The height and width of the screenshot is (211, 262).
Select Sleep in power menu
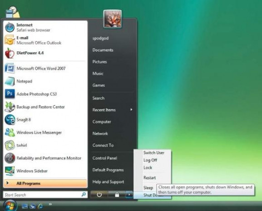148,188
